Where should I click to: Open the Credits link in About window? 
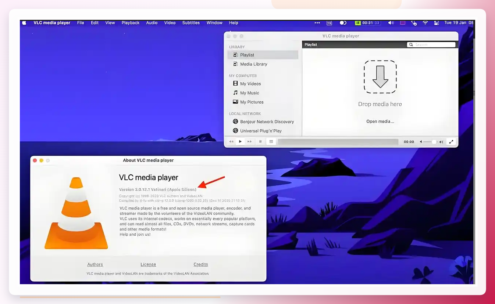click(x=201, y=264)
